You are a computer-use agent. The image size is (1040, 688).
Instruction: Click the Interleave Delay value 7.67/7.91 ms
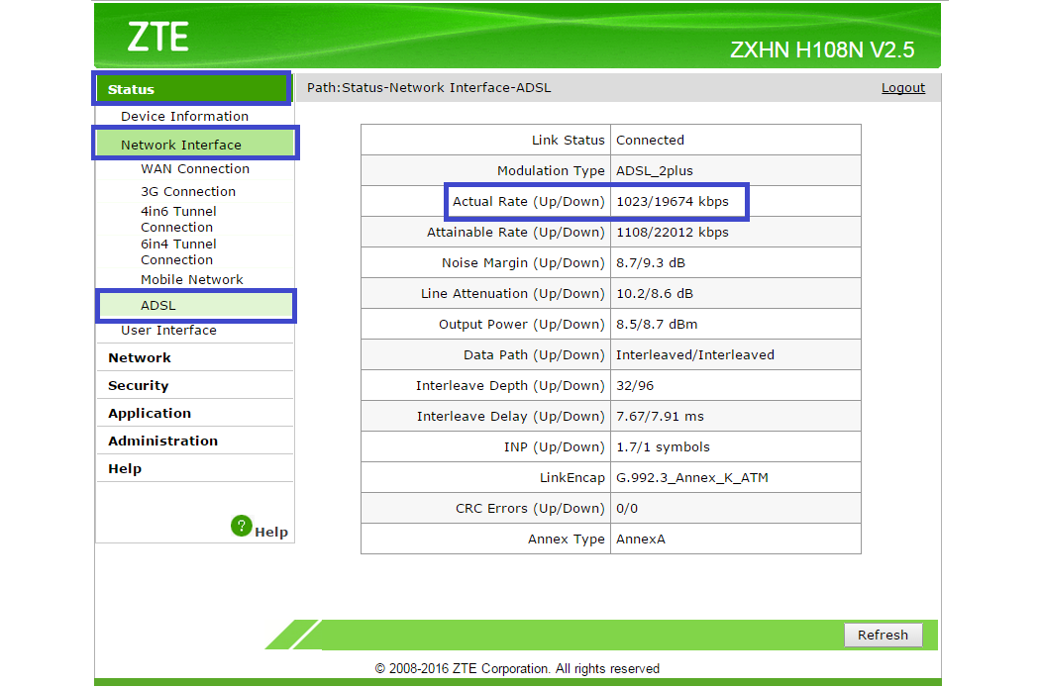(x=660, y=417)
